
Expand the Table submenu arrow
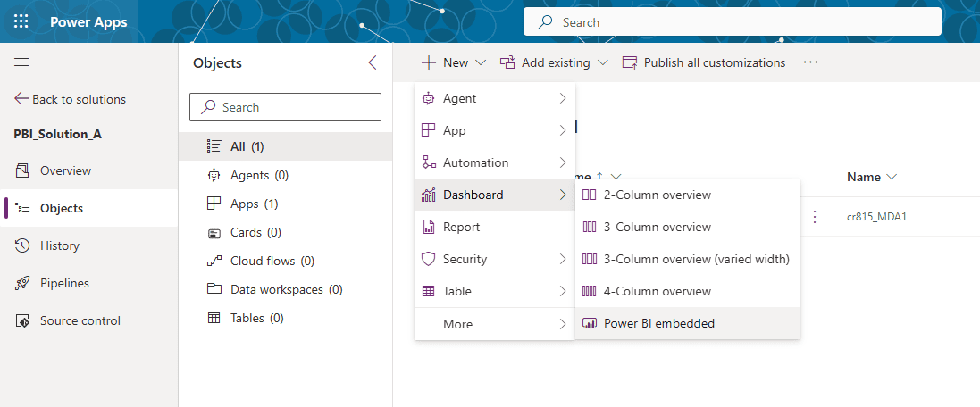click(563, 291)
